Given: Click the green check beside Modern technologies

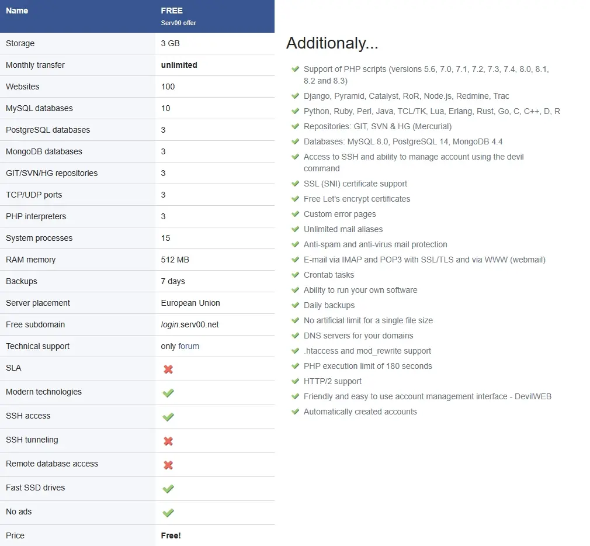Looking at the screenshot, I should 168,393.
